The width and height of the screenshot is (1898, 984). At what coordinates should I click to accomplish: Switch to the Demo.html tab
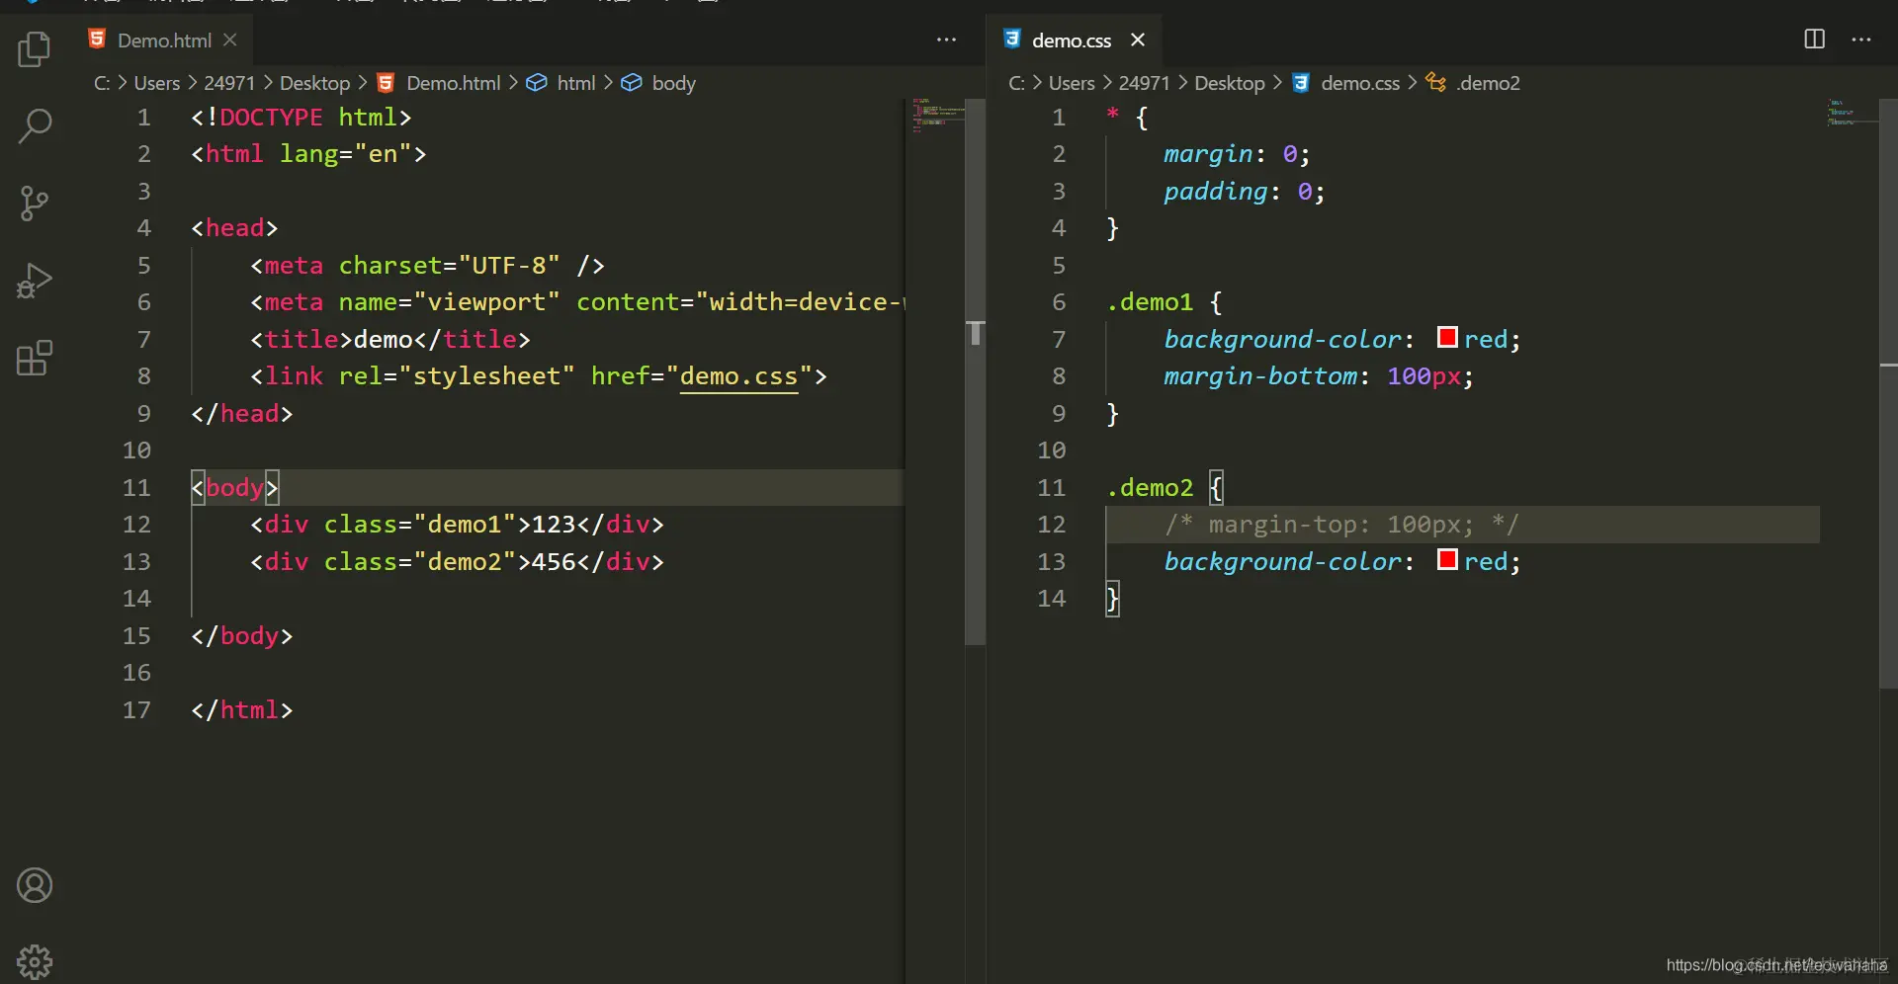pyautogui.click(x=164, y=41)
